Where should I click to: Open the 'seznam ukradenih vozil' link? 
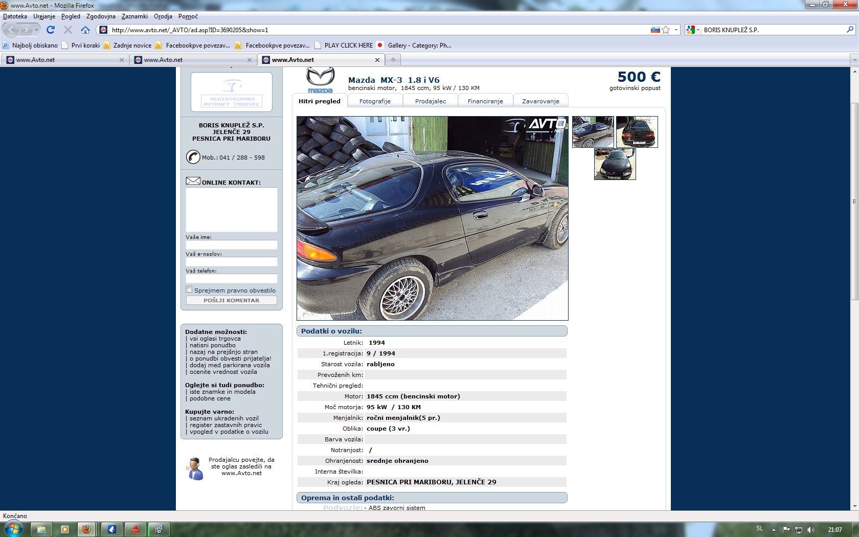tap(224, 418)
